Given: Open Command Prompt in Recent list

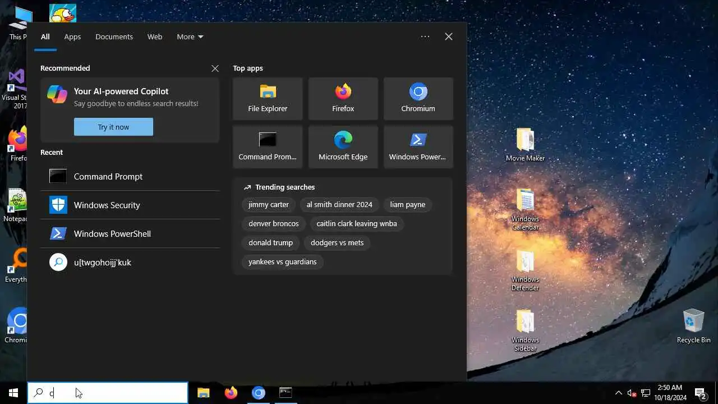Looking at the screenshot, I should [x=130, y=176].
